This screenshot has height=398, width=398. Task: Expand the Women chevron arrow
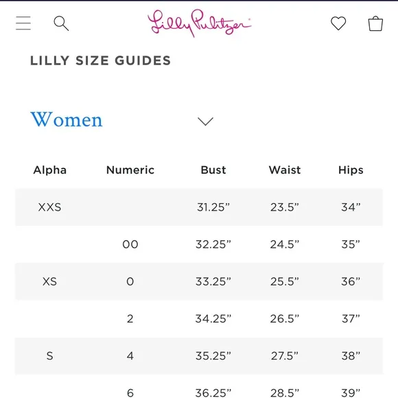pos(205,121)
